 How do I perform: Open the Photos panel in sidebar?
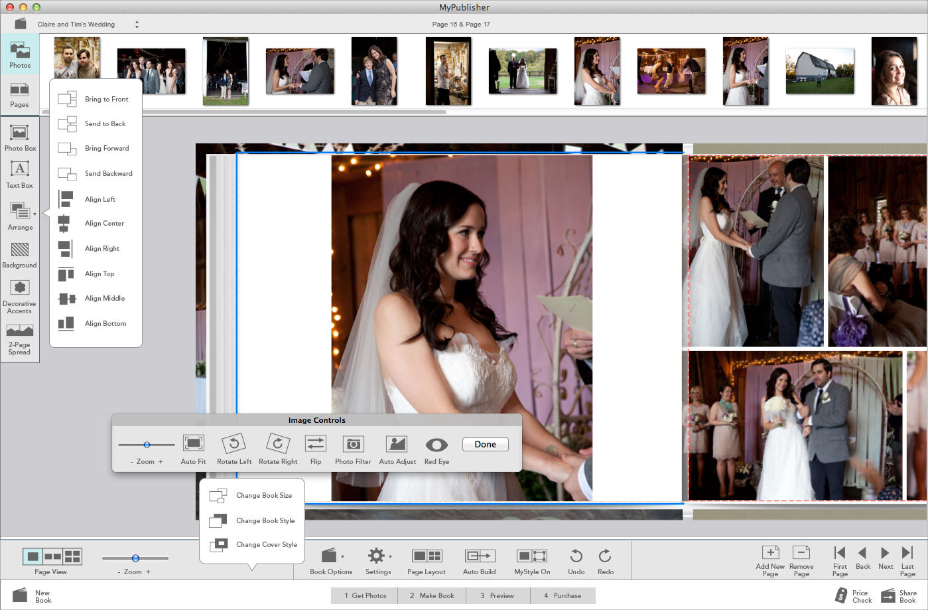coord(20,55)
